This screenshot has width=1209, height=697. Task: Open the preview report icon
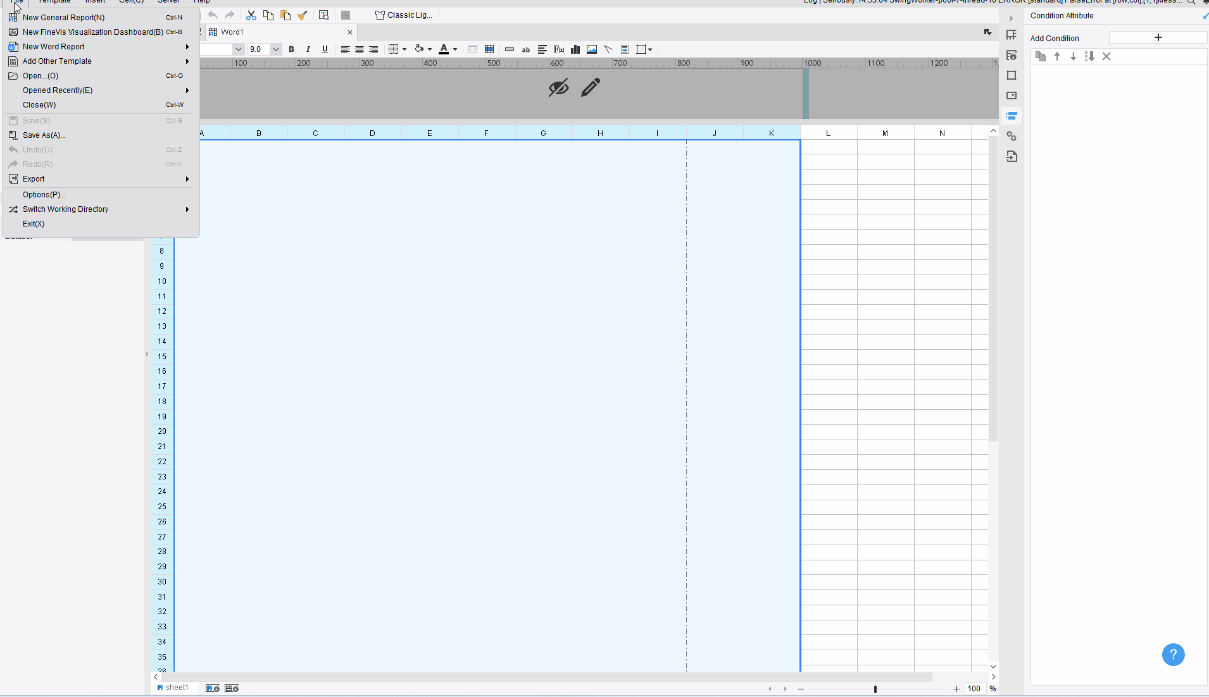[324, 15]
